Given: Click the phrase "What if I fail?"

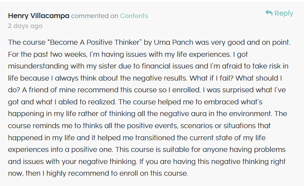Looking at the screenshot, I should tap(211, 78).
